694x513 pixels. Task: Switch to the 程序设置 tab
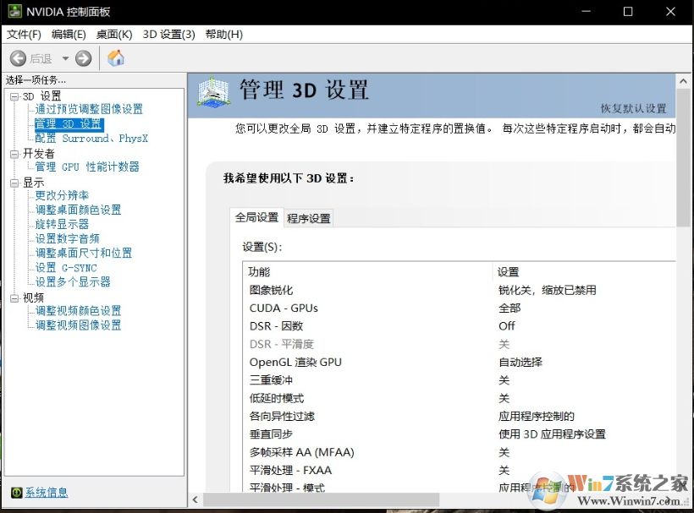pyautogui.click(x=309, y=217)
